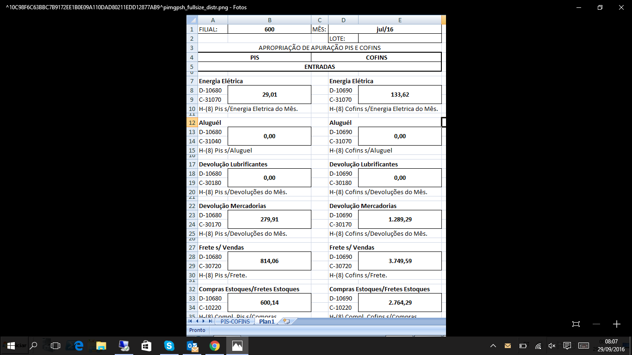Select the Plan1 sheet tab
The height and width of the screenshot is (355, 632).
(x=266, y=321)
